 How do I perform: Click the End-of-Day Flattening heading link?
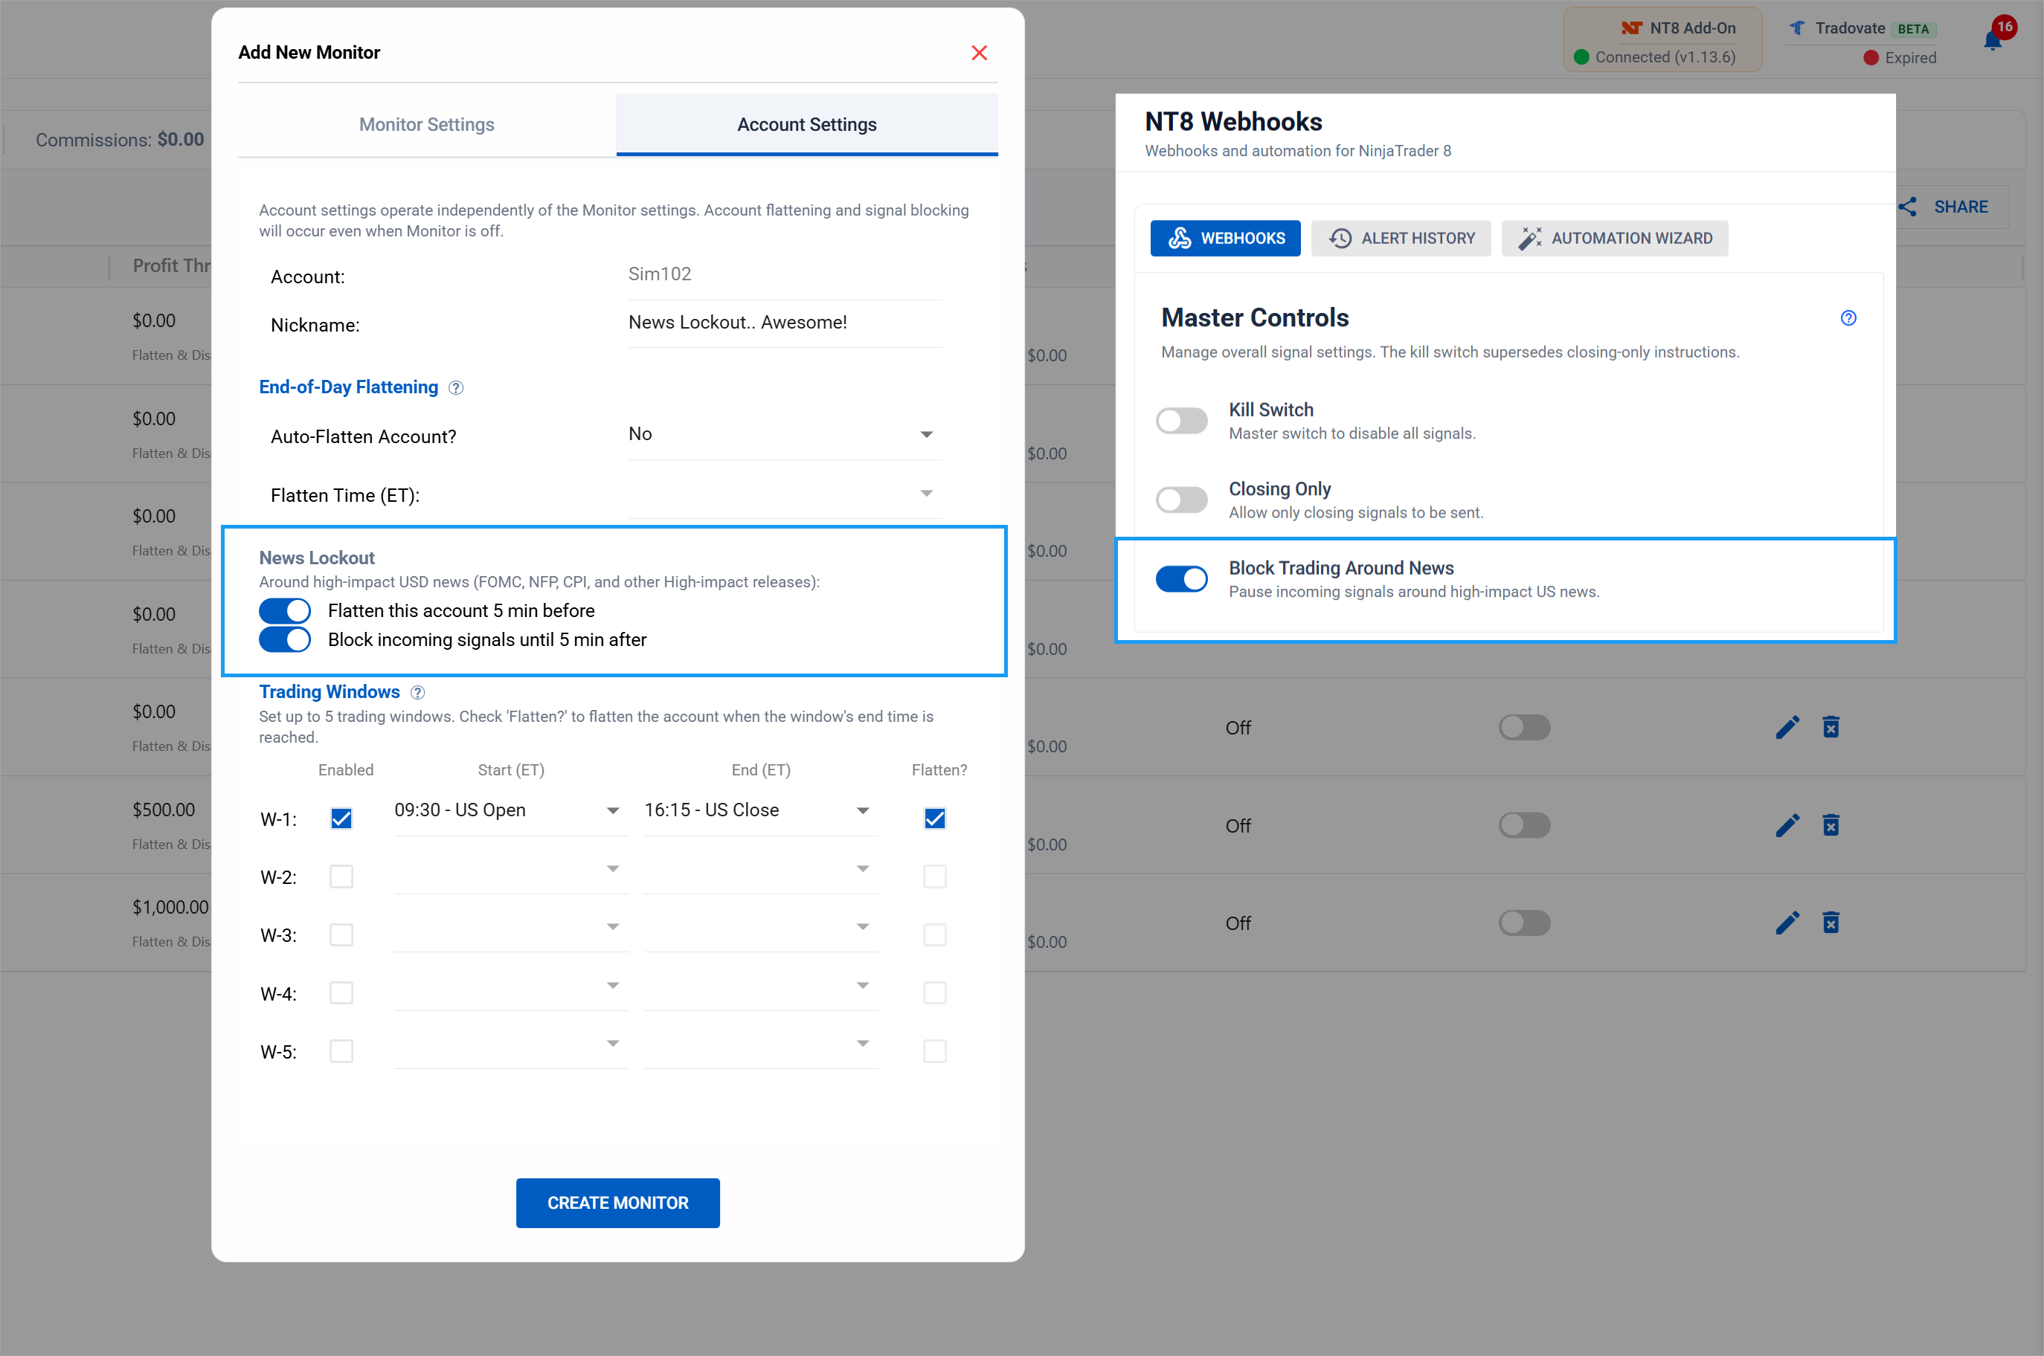click(x=349, y=387)
